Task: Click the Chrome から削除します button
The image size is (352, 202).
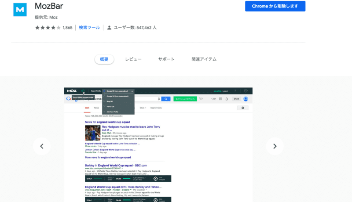Action: pyautogui.click(x=275, y=6)
